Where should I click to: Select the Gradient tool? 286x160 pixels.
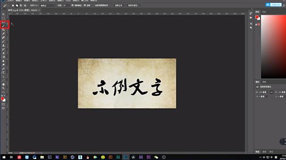(3, 57)
